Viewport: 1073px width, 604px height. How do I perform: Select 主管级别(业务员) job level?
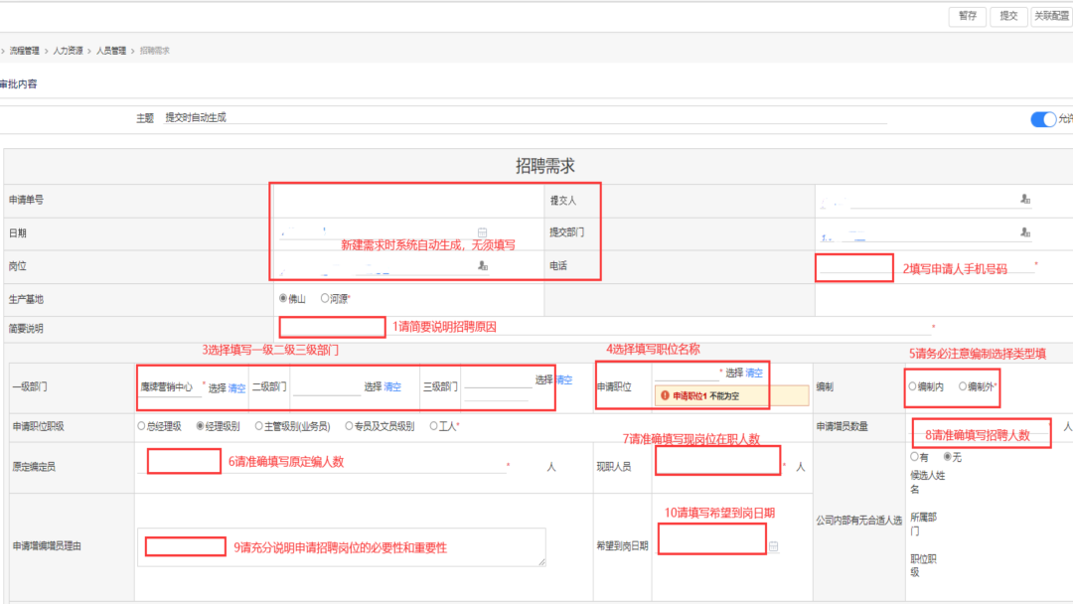tap(258, 426)
